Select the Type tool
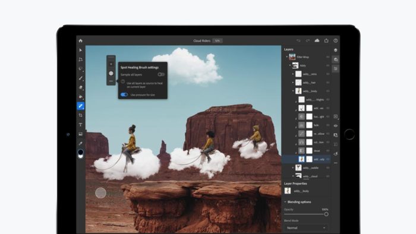 pos(80,125)
